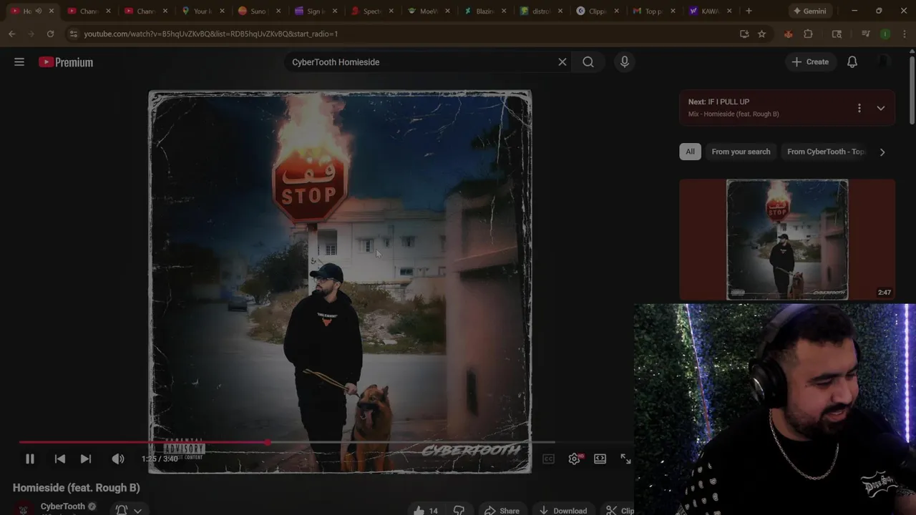Pause the video playback
Image resolution: width=916 pixels, height=515 pixels.
point(30,459)
